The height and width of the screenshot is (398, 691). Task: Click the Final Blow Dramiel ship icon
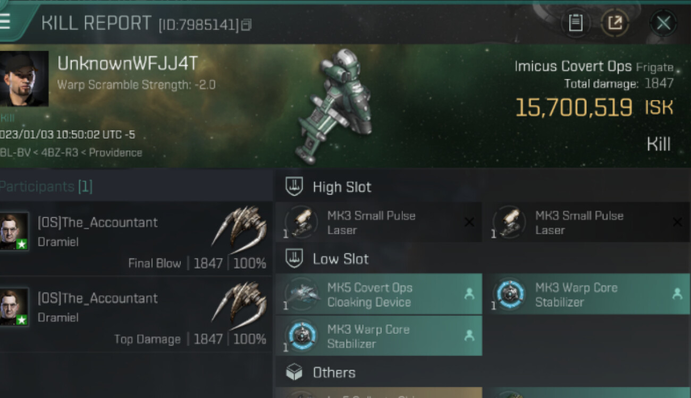[x=238, y=230]
